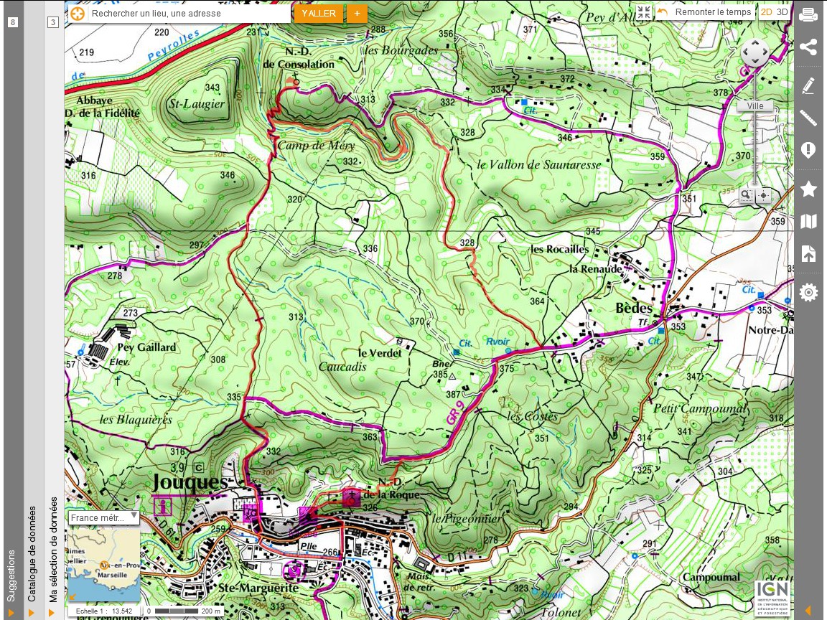Screen dimensions: 827x620
Task: Hide overview map using its orange corner arrow
Action: (x=73, y=597)
